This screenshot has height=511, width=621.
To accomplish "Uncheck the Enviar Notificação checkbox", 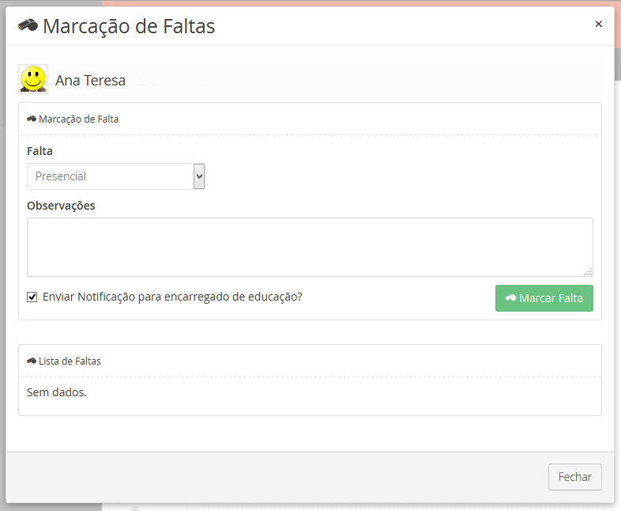I will point(32,297).
